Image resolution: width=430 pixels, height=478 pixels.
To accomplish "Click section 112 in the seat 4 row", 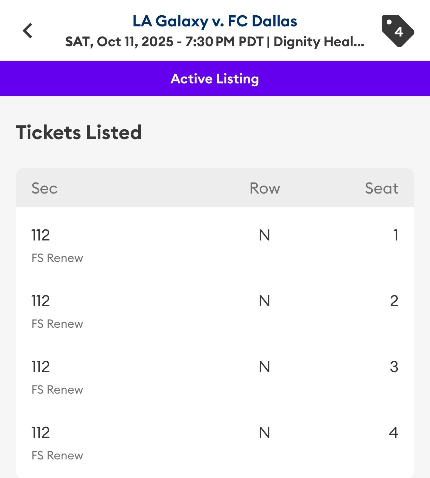I will 41,433.
